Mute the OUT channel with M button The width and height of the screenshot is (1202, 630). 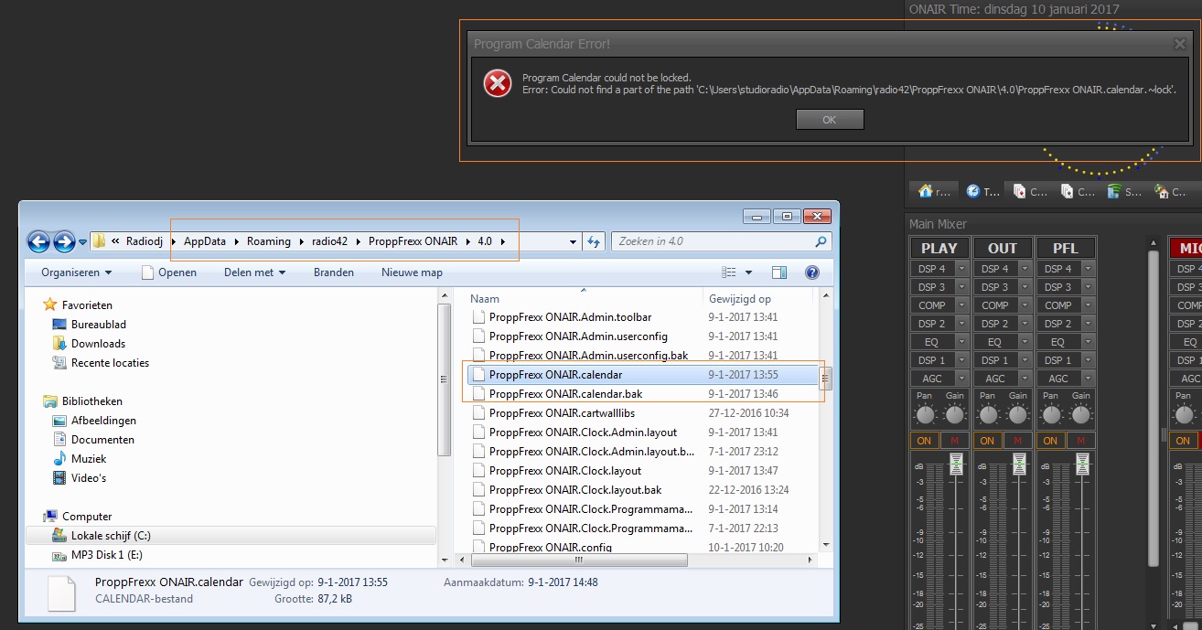(x=1017, y=441)
